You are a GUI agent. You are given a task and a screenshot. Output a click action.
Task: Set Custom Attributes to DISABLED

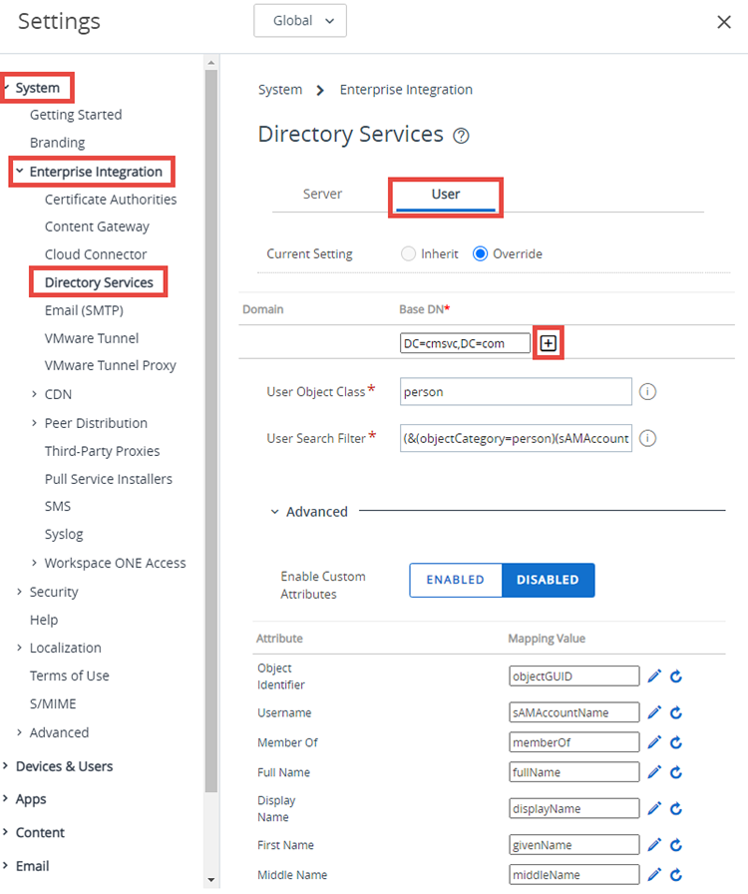(x=548, y=580)
